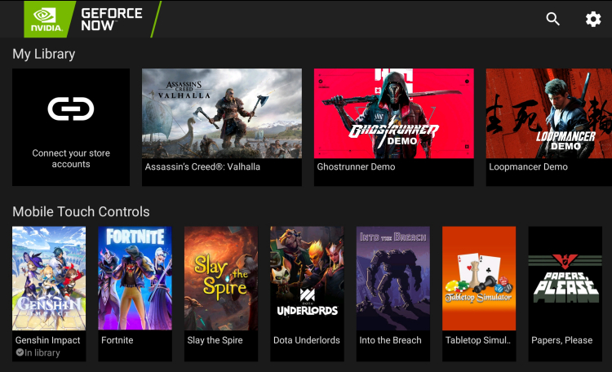The width and height of the screenshot is (612, 372).
Task: Click the GeForce NOW title logo
Action: click(x=112, y=19)
